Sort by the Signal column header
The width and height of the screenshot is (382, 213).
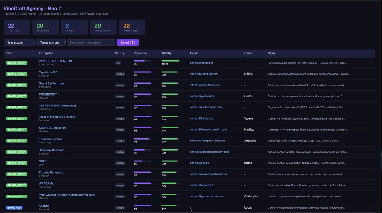coord(272,53)
